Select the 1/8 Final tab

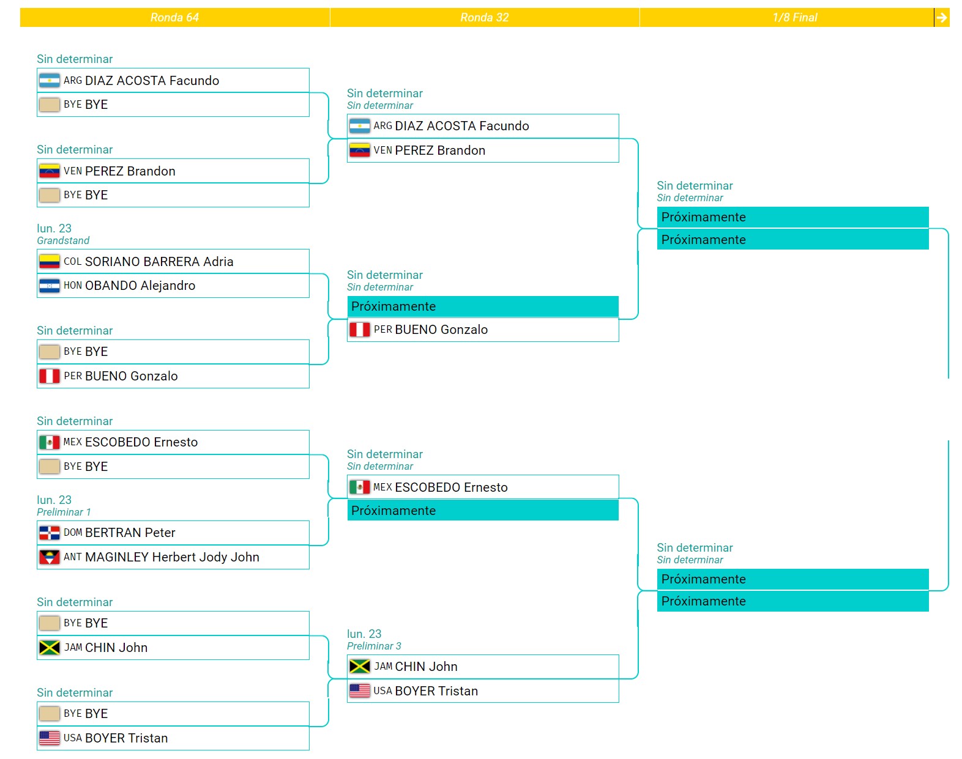794,18
